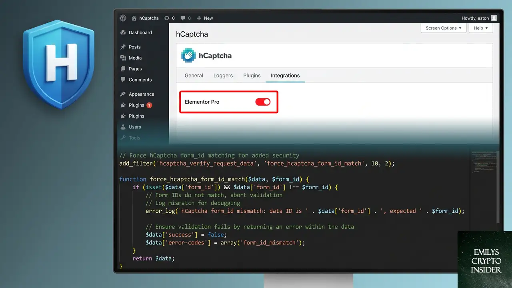Screen dimensions: 512x288
Task: Disable the Elementor Pro toggle
Action: click(x=263, y=102)
